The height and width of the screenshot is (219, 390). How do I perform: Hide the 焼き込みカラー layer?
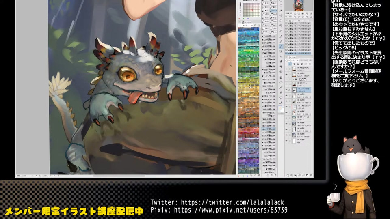pyautogui.click(x=286, y=107)
